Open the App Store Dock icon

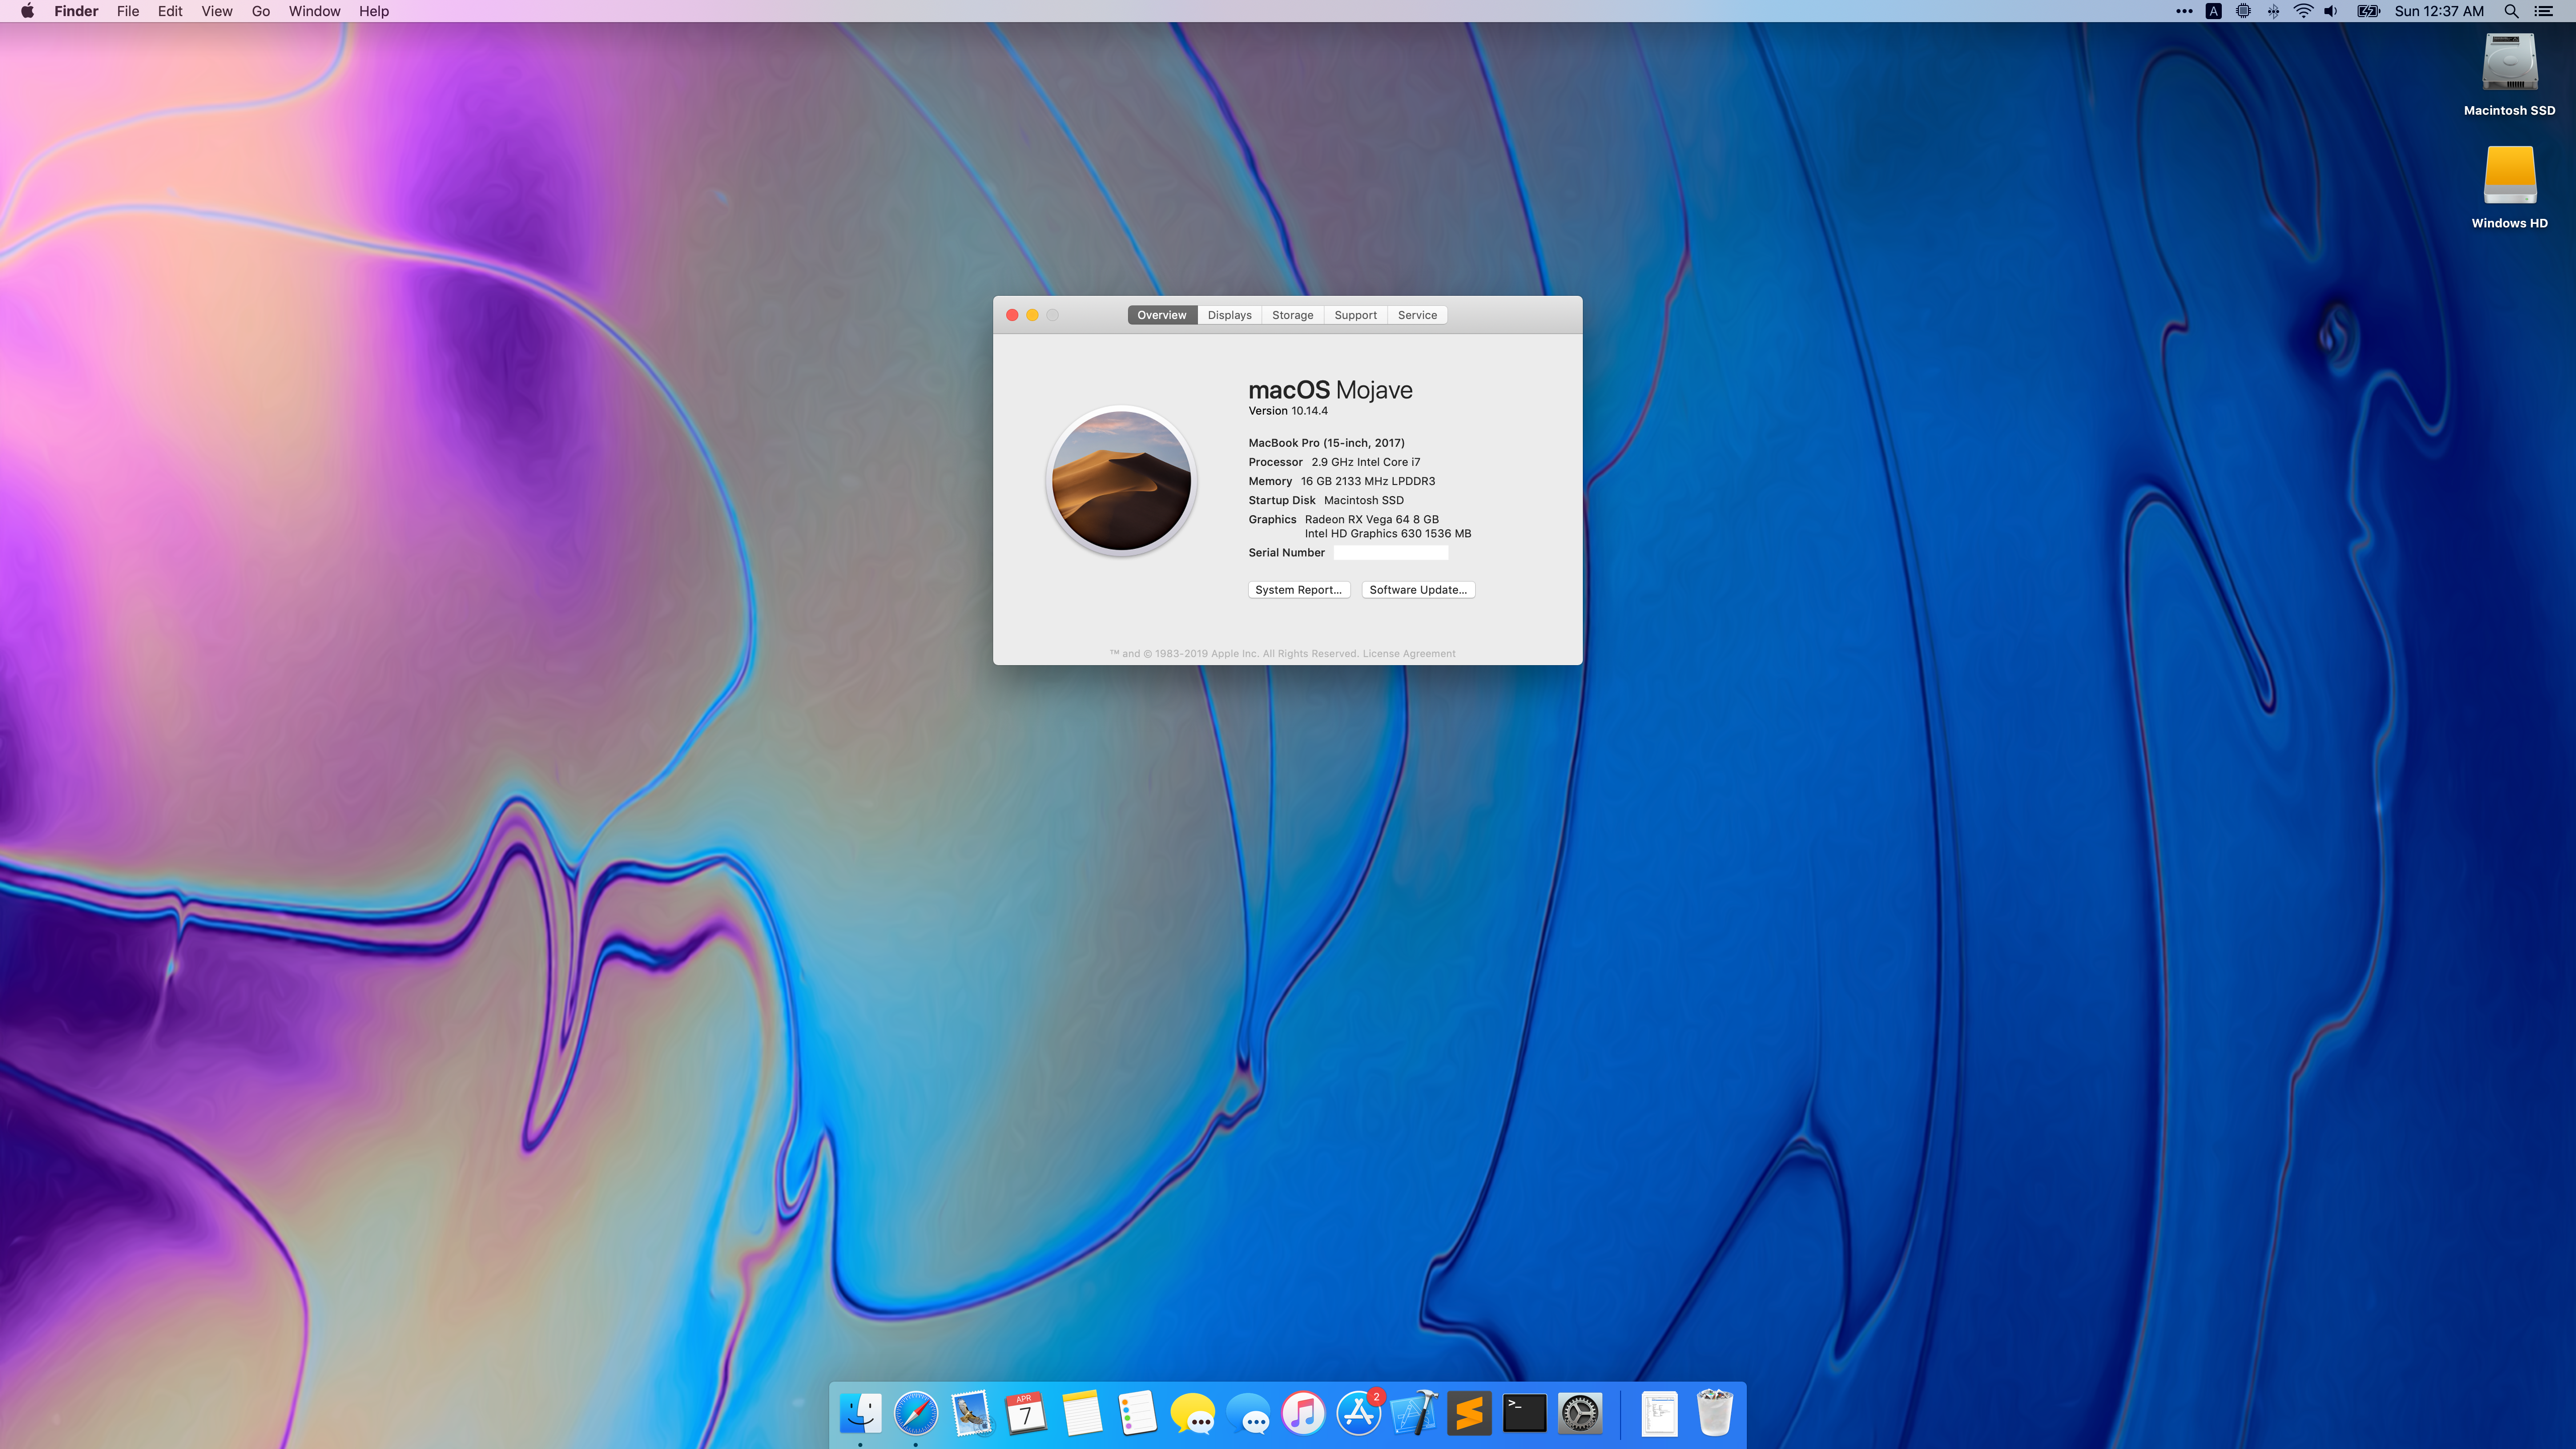[x=1358, y=1413]
